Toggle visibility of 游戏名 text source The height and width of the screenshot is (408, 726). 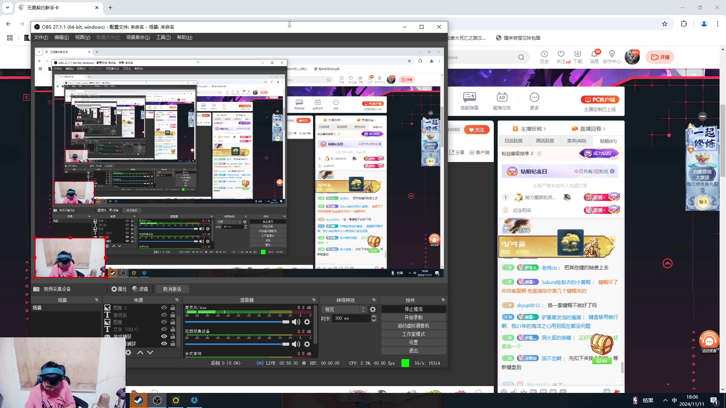(x=164, y=315)
